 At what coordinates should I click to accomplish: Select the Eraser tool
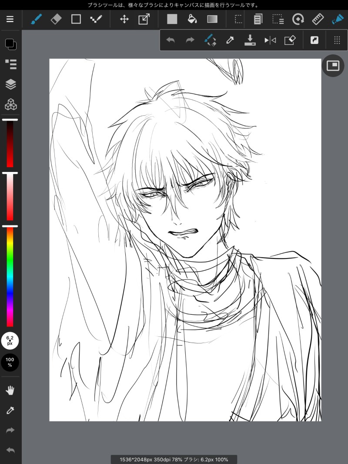[56, 20]
